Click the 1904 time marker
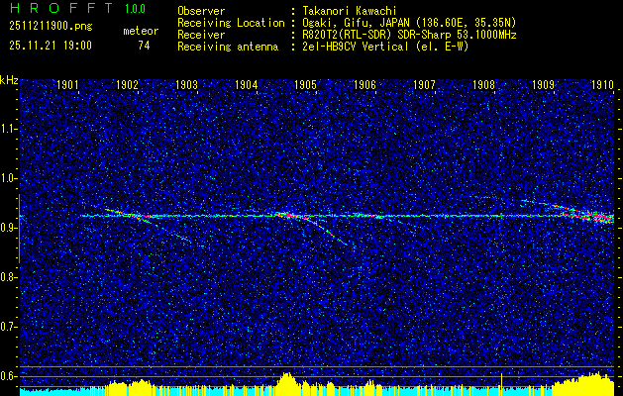Screen dimensions: 623x396 (246, 84)
